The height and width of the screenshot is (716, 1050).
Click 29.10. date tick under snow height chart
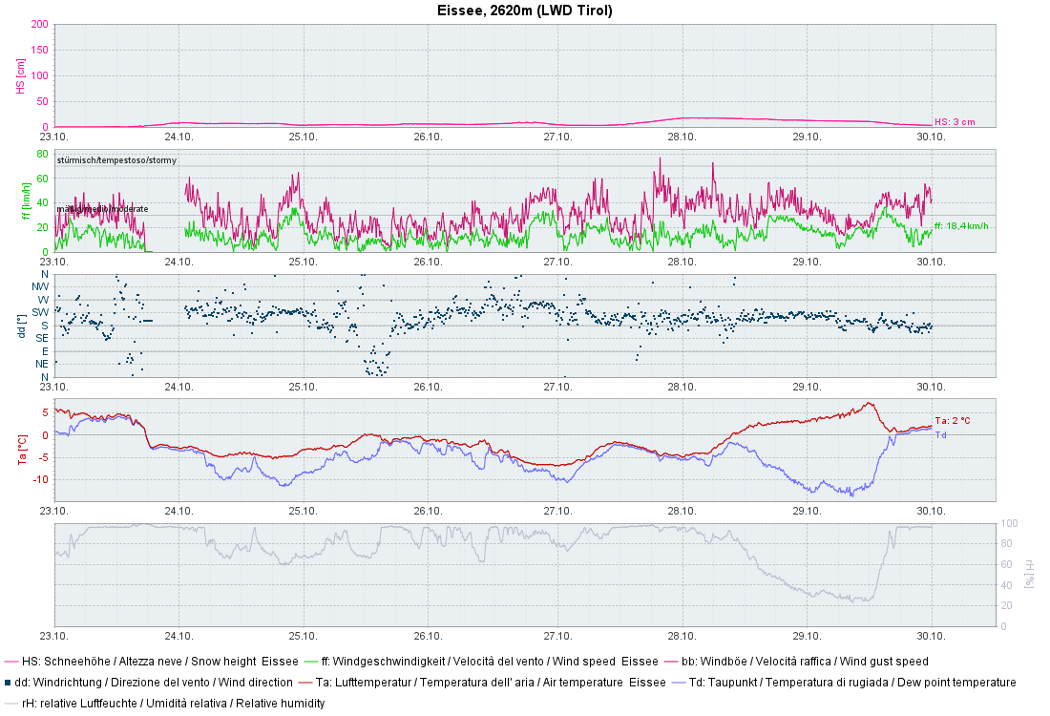tap(807, 137)
